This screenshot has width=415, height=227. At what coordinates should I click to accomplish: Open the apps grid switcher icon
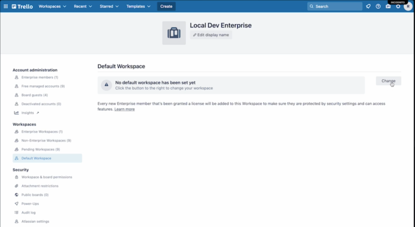pyautogui.click(x=5, y=6)
